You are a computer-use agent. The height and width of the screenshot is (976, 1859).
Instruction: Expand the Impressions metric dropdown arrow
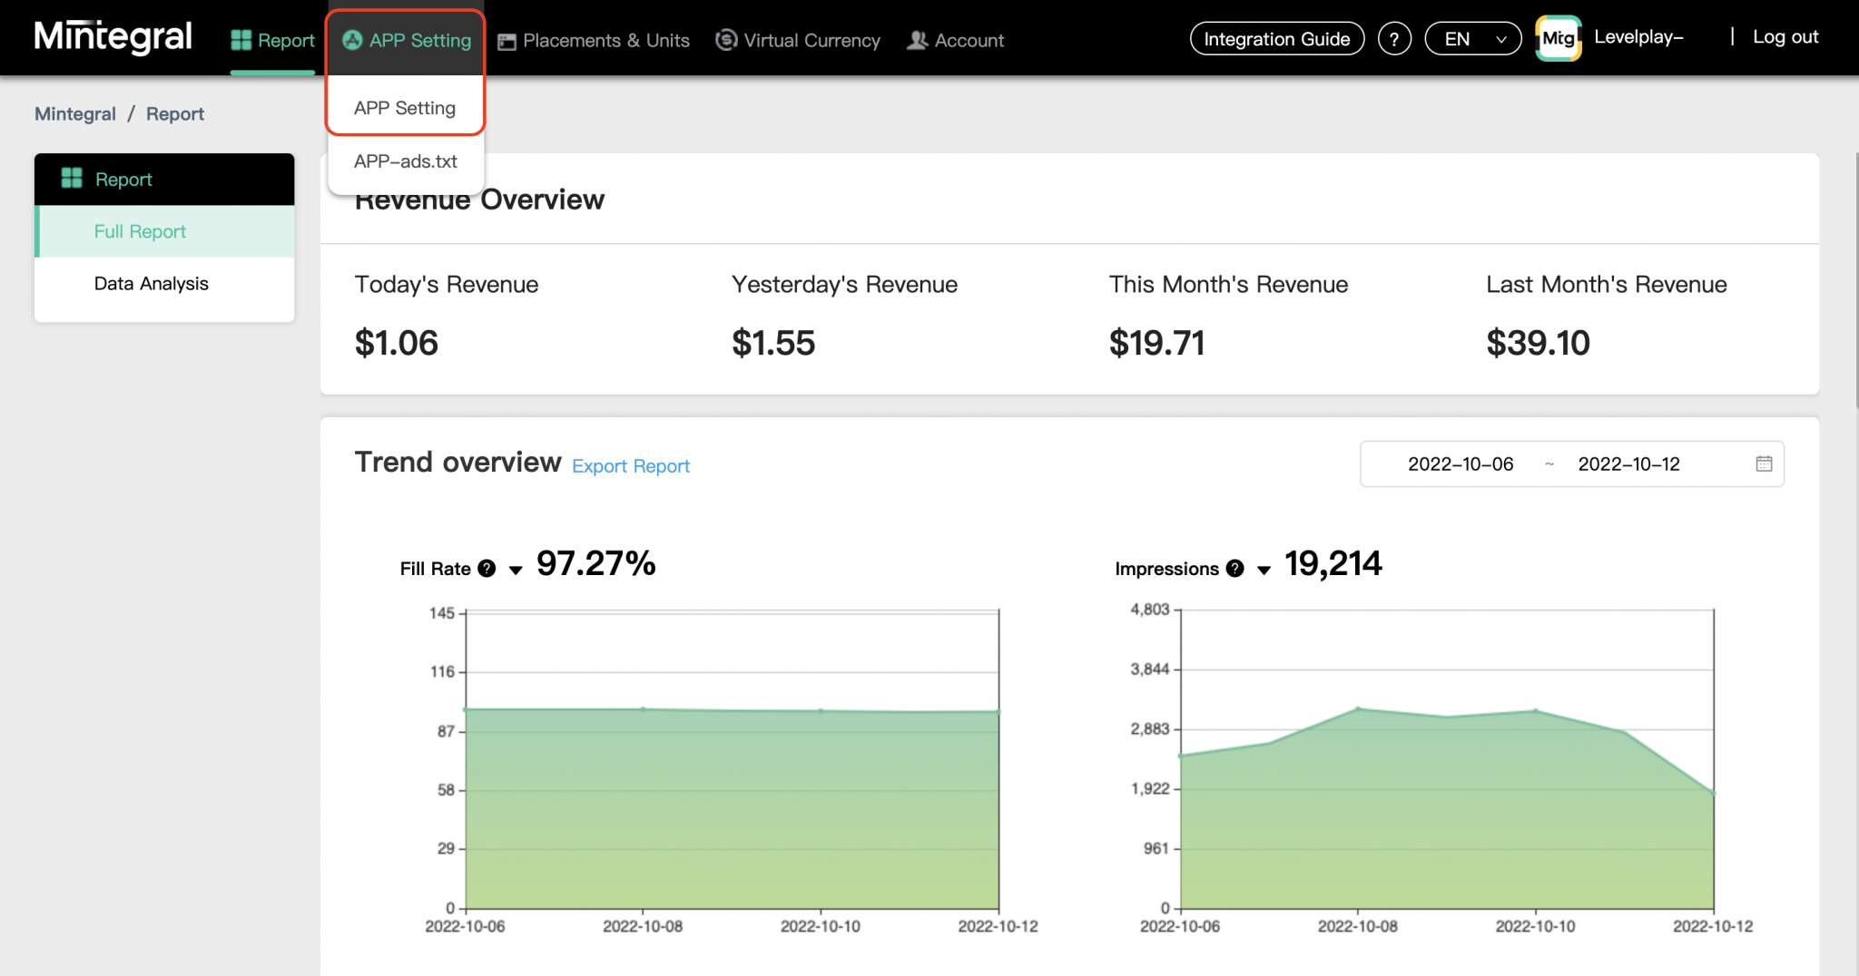pos(1263,571)
